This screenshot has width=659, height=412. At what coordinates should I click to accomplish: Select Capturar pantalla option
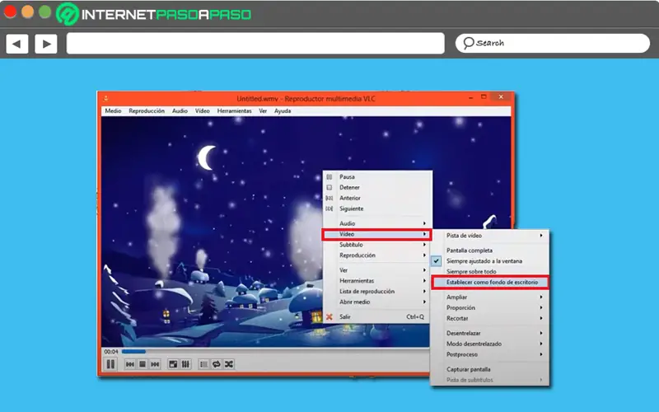click(x=489, y=369)
